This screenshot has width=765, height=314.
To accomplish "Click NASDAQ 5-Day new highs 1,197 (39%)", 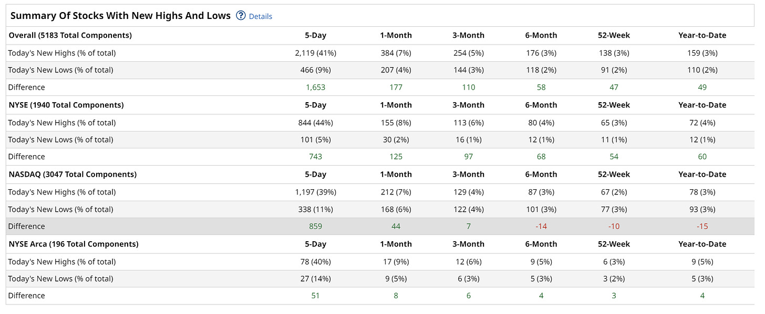I will pos(316,192).
